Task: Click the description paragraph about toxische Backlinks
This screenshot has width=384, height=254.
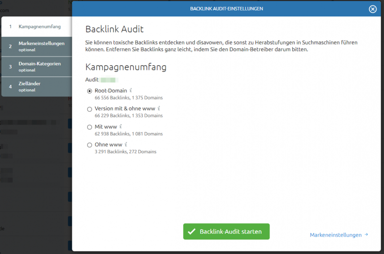Action: pos(221,46)
